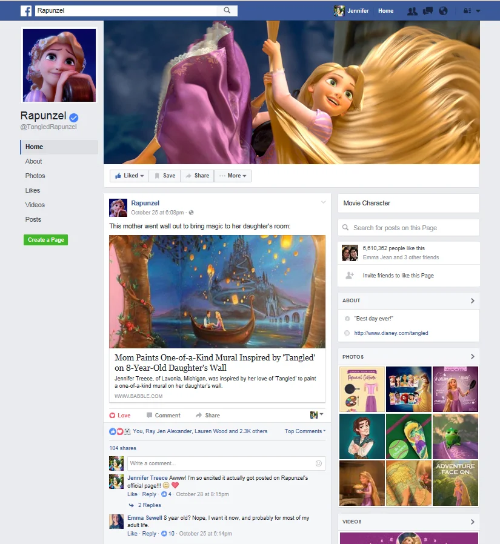Click the search magnifier button
This screenshot has height=544, width=500.
coord(227,10)
